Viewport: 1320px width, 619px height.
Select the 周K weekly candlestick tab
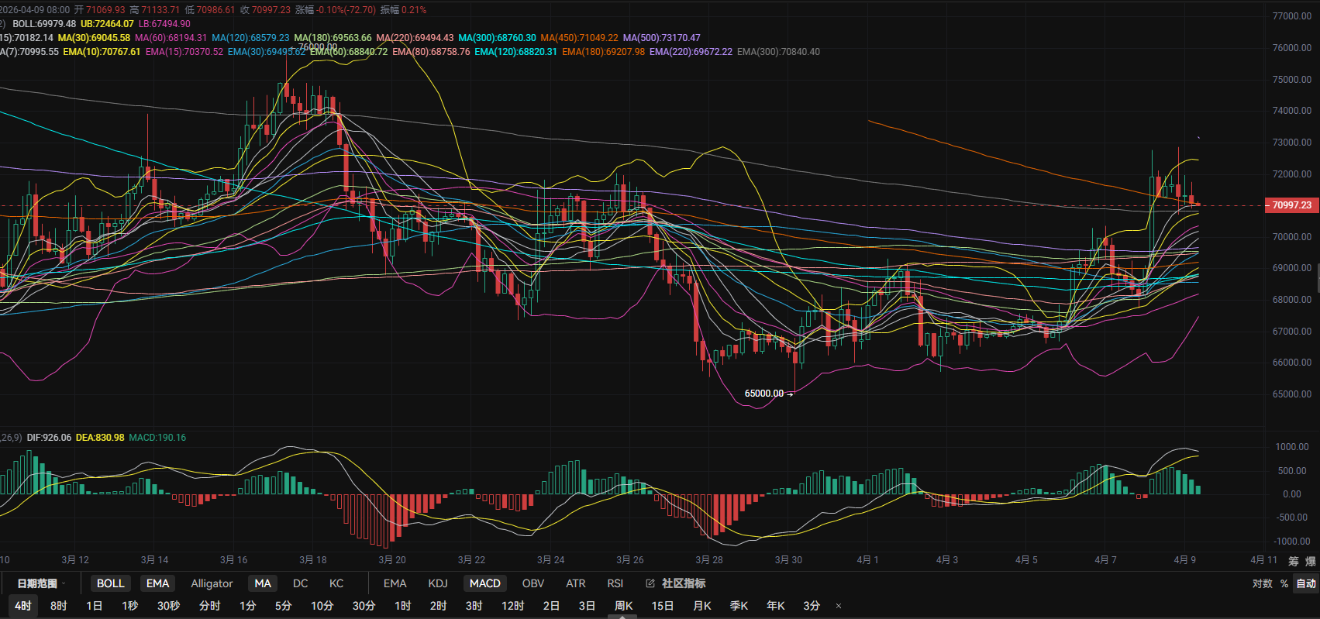[x=623, y=606]
